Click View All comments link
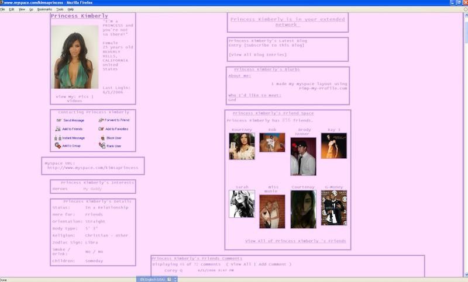Image resolution: width=468 pixels, height=282 pixels. pos(240,264)
